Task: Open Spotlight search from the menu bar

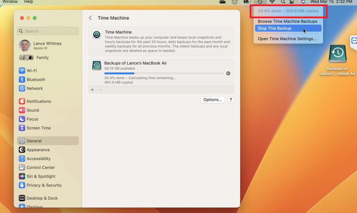Action: click(283, 2)
